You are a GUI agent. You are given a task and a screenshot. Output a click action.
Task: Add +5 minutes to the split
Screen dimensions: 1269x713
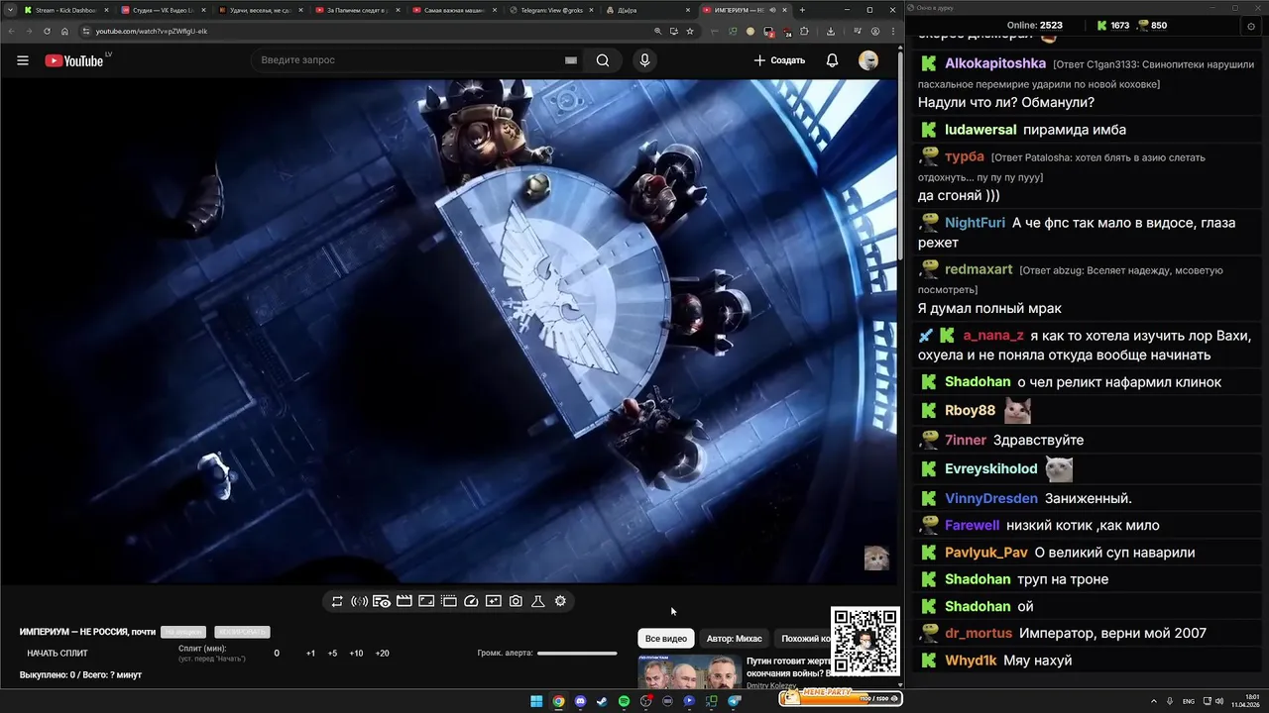332,654
